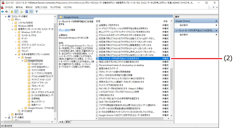Click 他の操作 under シークレット モード section
233x128 pixels.
pyautogui.click(x=184, y=34)
